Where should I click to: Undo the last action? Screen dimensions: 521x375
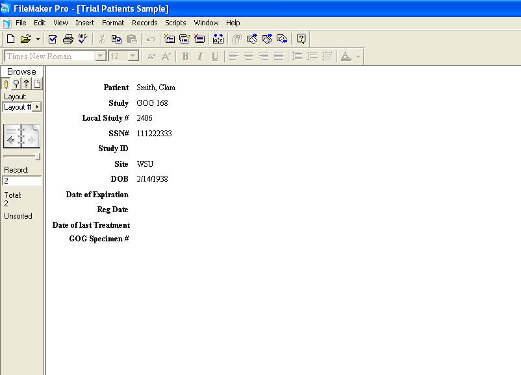(151, 39)
